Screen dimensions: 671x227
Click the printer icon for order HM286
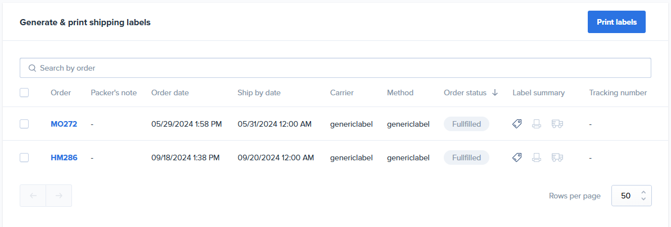pos(537,157)
